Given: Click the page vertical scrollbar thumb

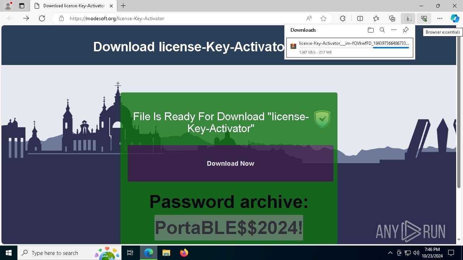Looking at the screenshot, I should pyautogui.click(x=459, y=109).
